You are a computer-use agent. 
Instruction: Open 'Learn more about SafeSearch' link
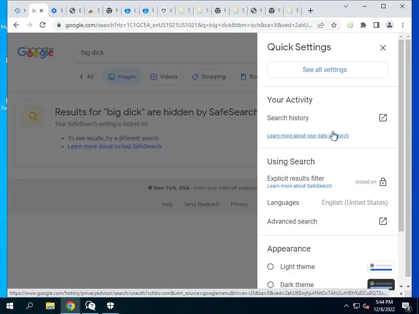tap(299, 186)
